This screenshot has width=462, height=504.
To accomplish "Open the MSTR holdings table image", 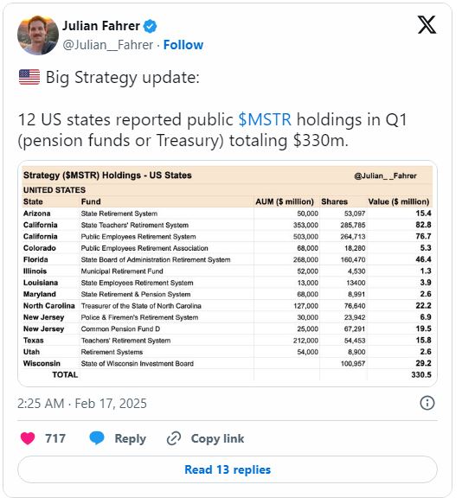I will pyautogui.click(x=228, y=273).
